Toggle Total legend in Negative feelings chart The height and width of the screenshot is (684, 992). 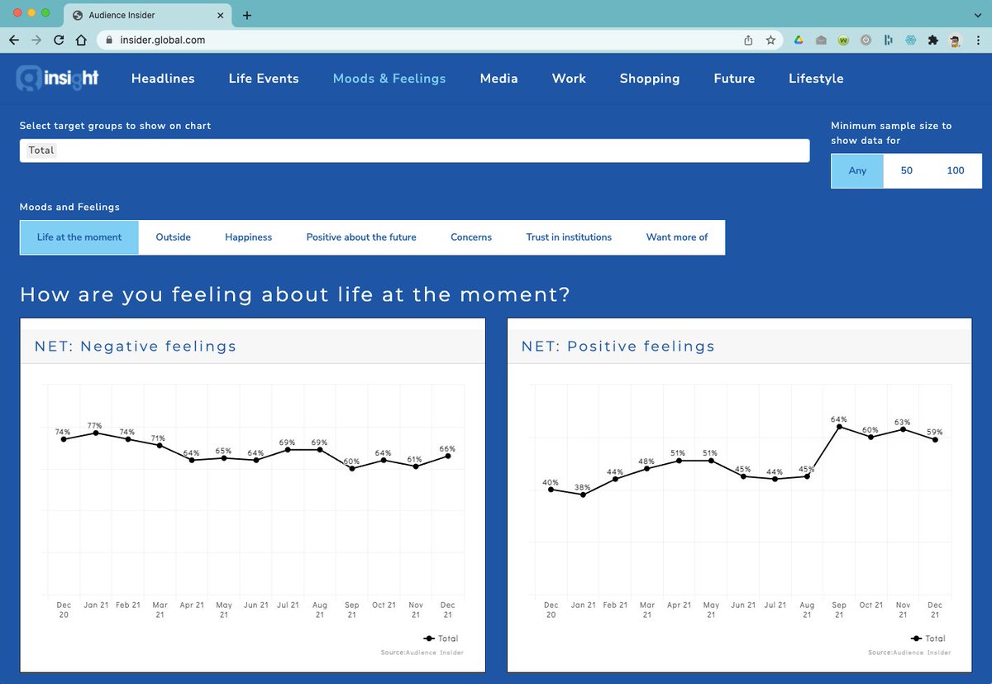(x=441, y=639)
